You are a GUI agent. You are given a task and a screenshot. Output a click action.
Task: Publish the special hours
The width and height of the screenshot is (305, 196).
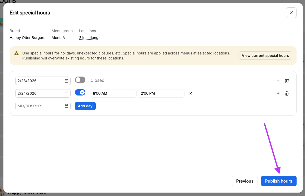[x=278, y=181]
